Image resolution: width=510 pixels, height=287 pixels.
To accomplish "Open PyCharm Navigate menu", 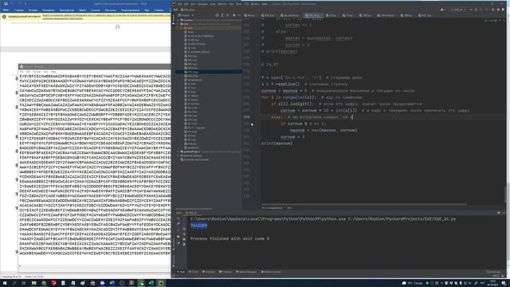I will (202, 4).
